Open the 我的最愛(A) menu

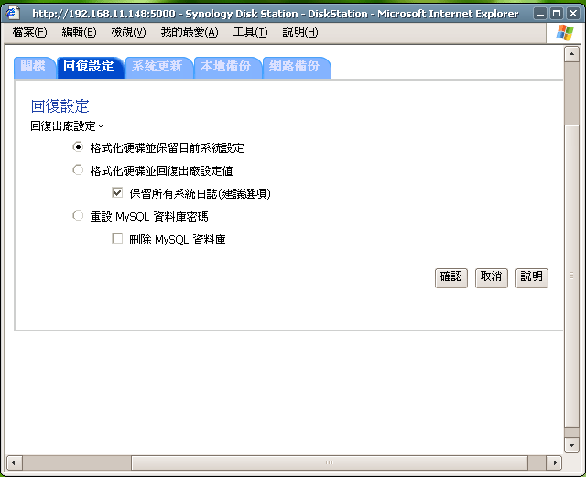tap(190, 33)
